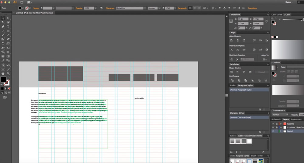Viewport: 304px width, 163px height.
Task: Set paragraph alignment to right
Action: click(199, 8)
